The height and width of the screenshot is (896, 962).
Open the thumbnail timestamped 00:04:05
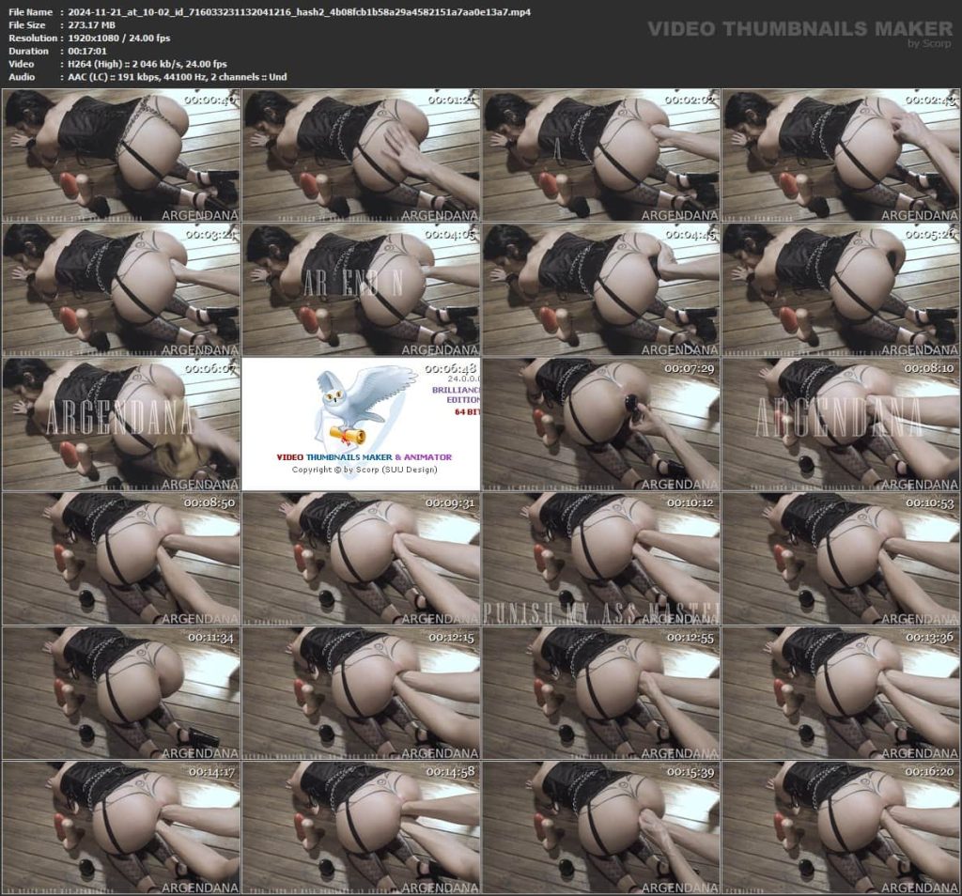pos(361,289)
